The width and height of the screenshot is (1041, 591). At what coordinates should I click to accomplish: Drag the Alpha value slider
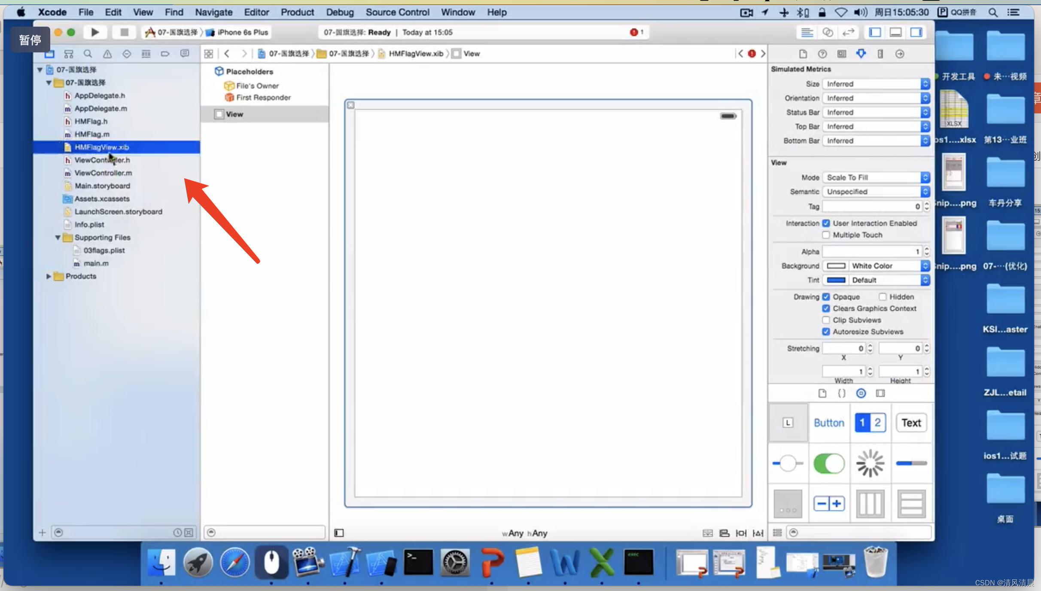coord(927,252)
